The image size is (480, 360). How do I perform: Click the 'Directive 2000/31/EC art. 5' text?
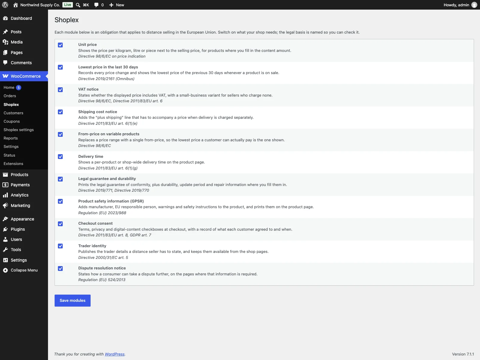point(103,258)
